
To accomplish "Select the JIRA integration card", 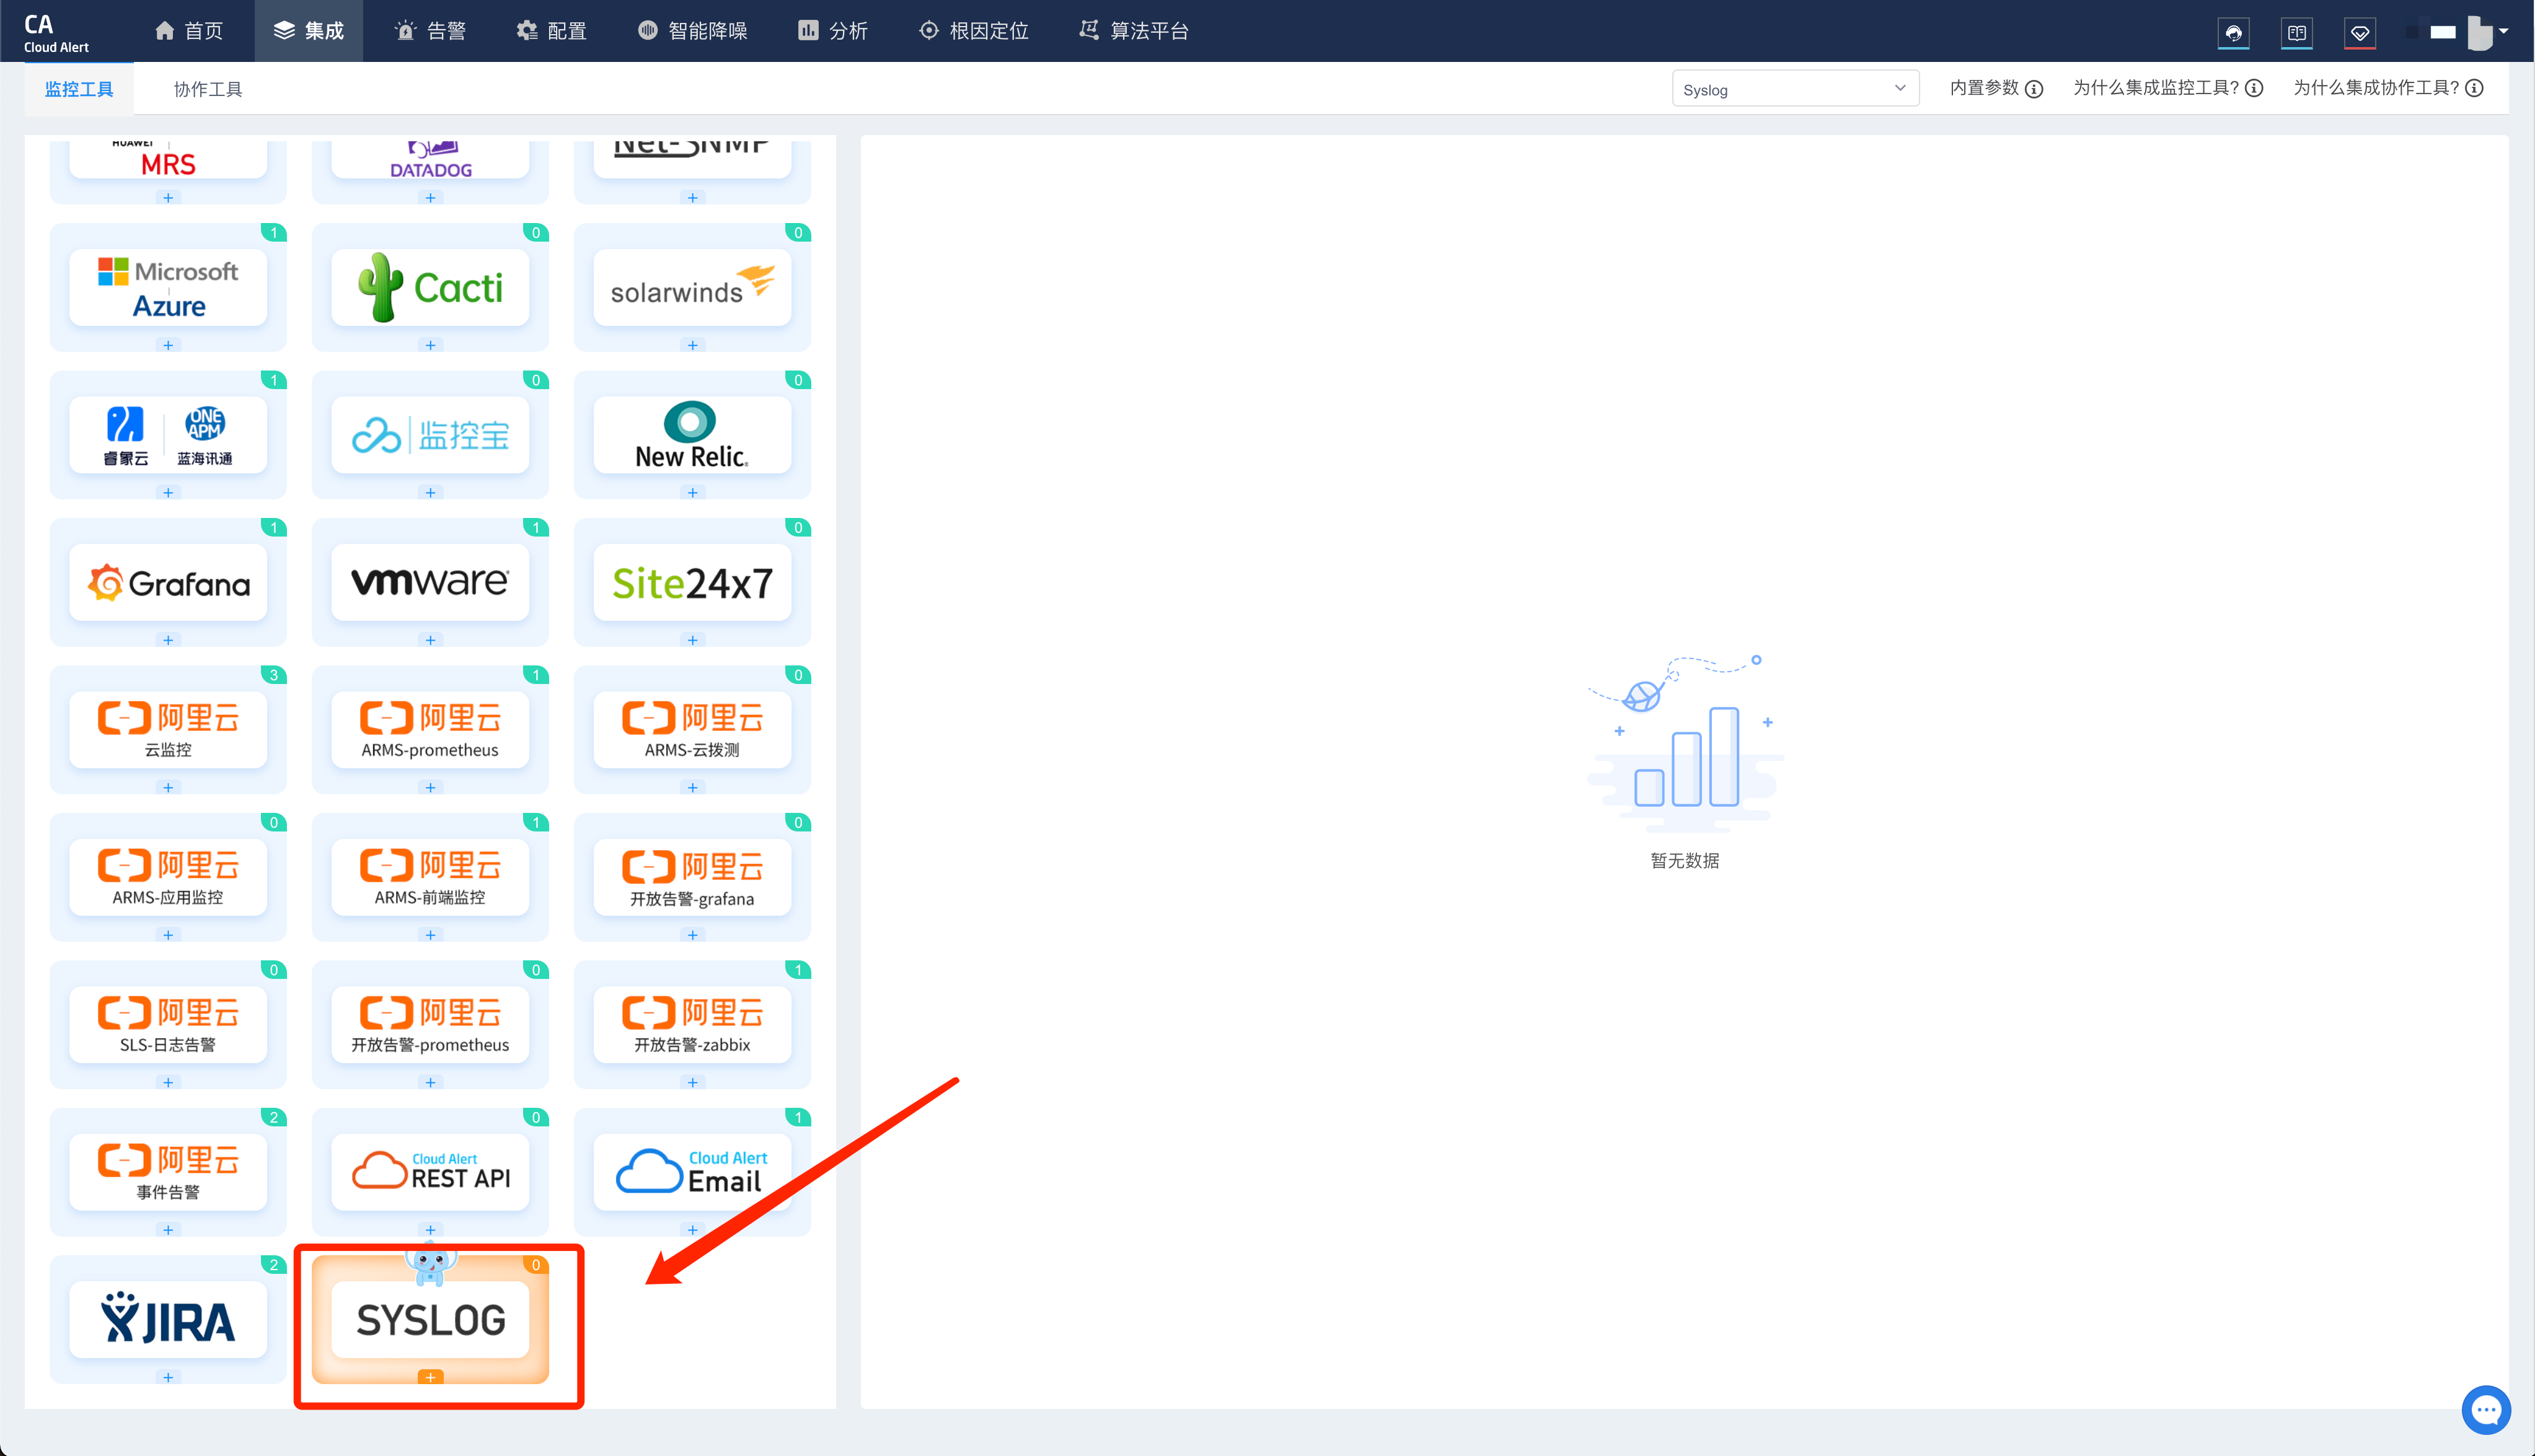I will coord(168,1320).
